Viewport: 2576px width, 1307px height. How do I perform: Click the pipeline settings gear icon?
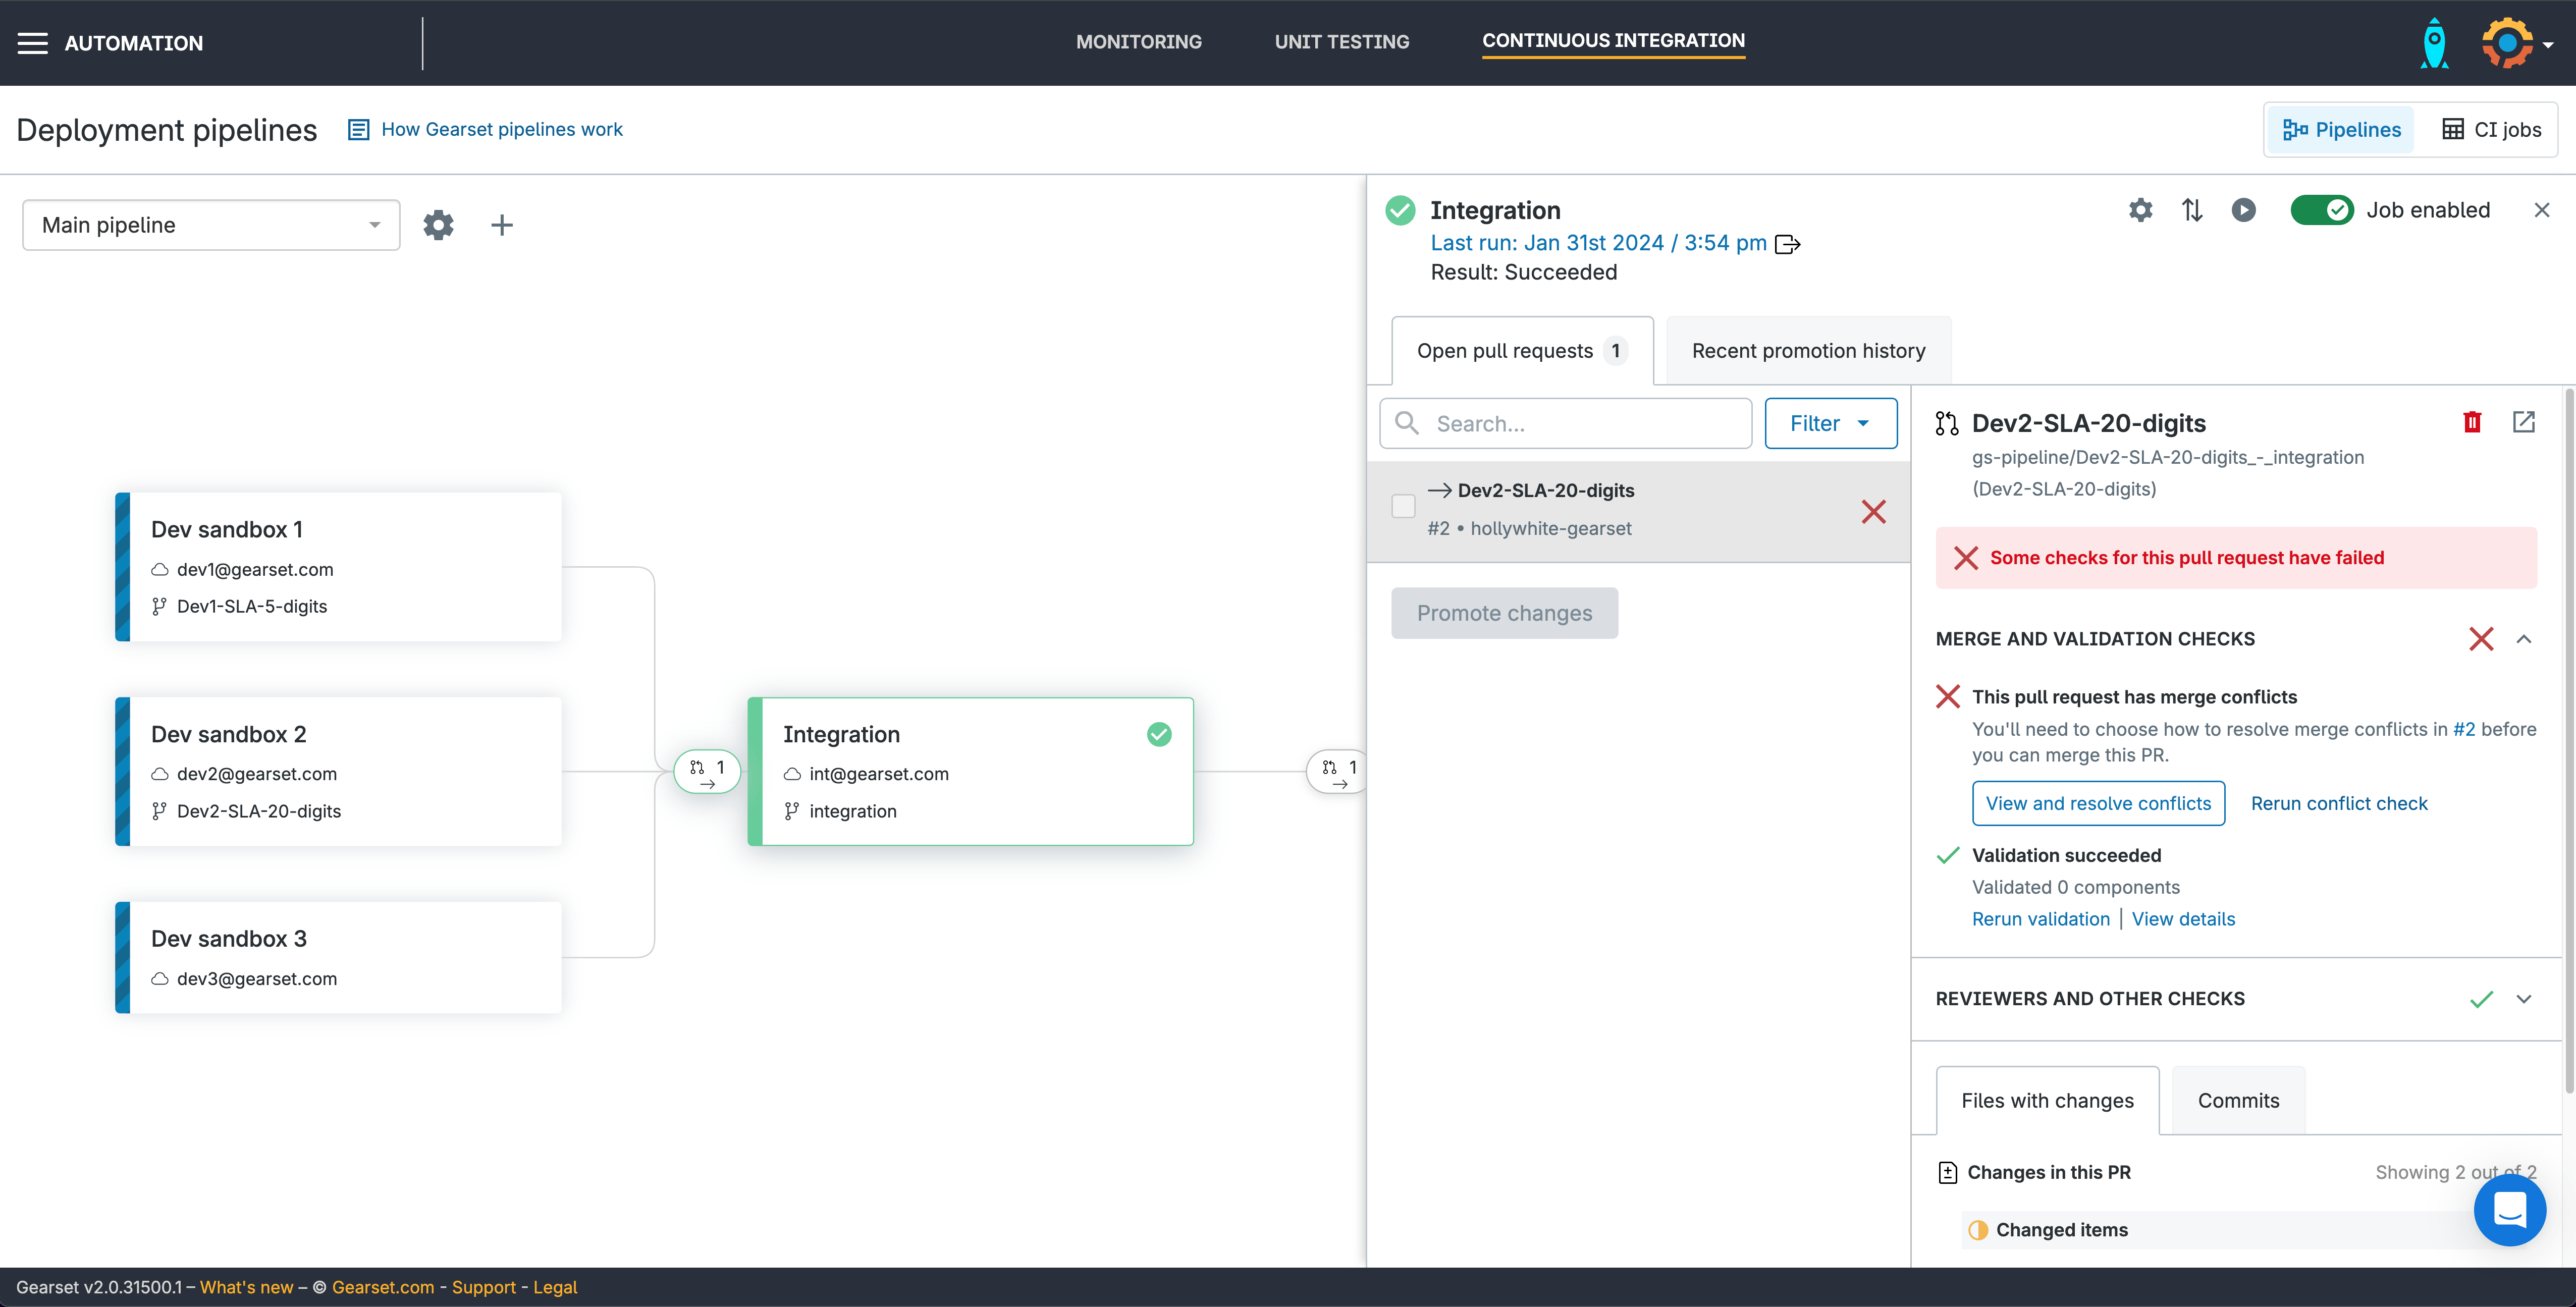point(438,225)
